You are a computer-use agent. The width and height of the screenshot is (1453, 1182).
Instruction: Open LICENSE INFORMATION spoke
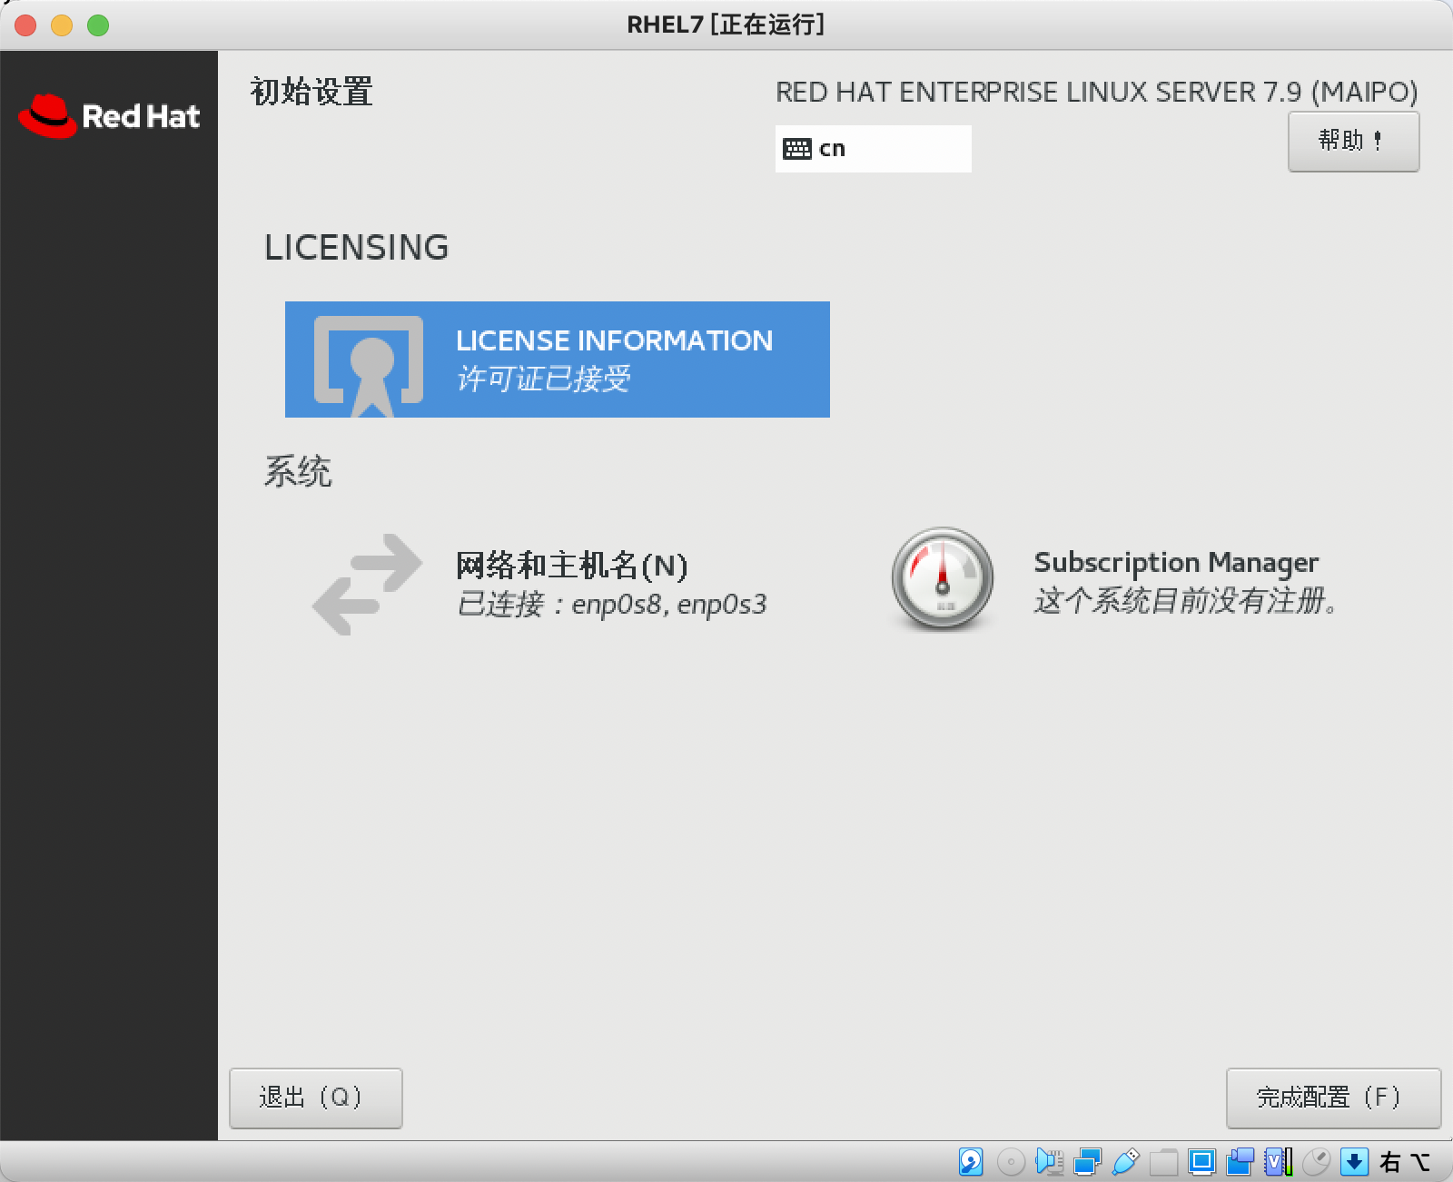(557, 360)
